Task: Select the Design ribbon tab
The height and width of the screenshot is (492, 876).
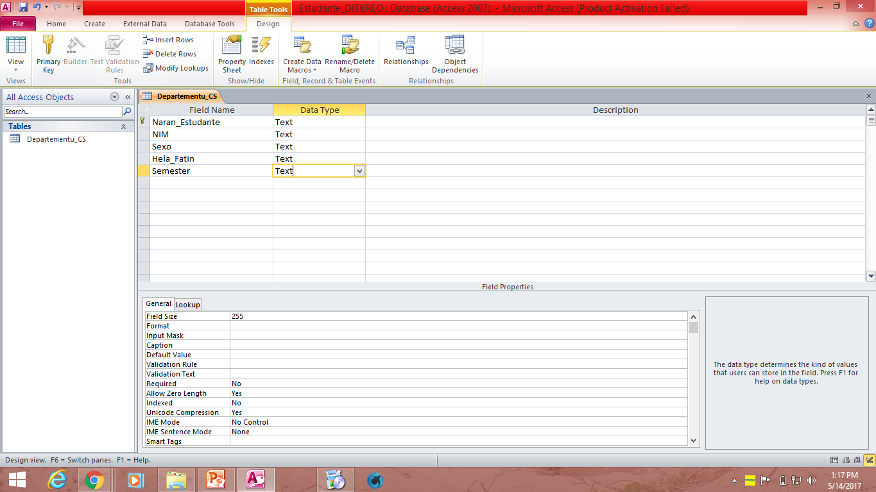Action: 268,24
